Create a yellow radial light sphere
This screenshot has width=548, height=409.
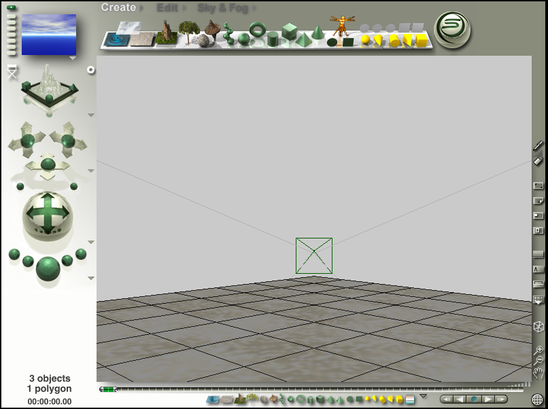coord(365,40)
